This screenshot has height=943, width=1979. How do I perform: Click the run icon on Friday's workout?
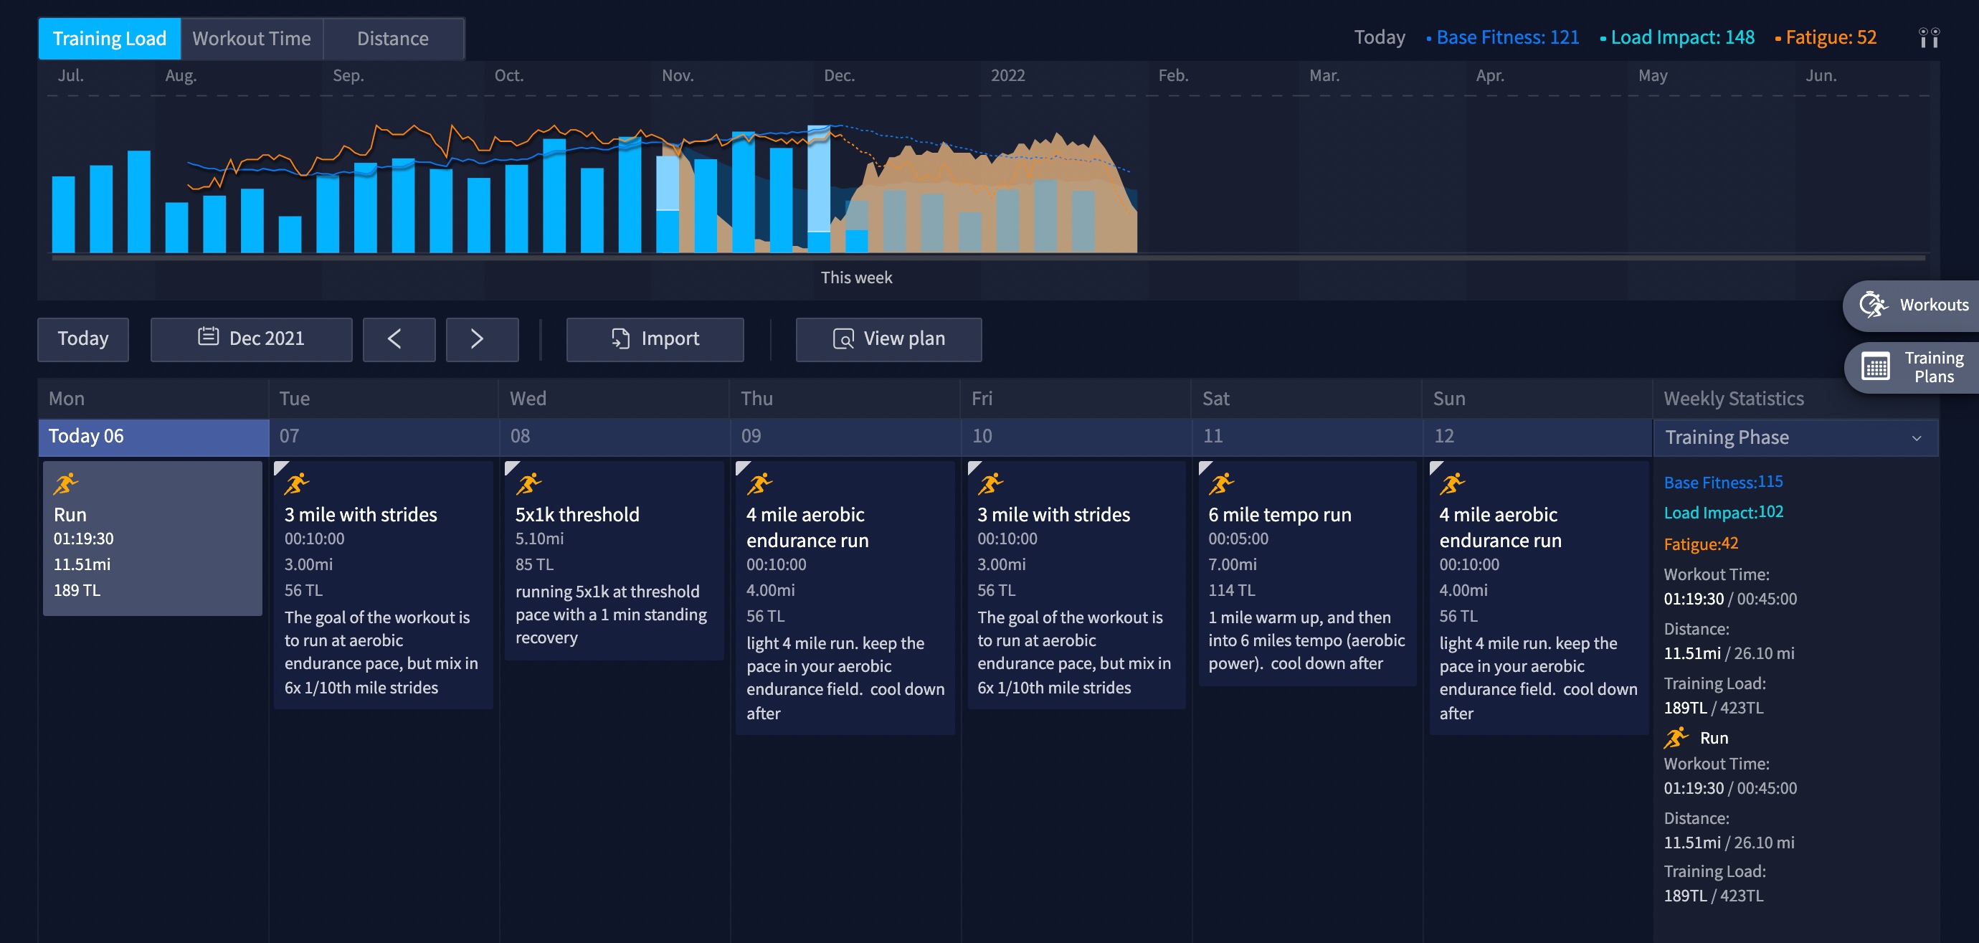[991, 483]
